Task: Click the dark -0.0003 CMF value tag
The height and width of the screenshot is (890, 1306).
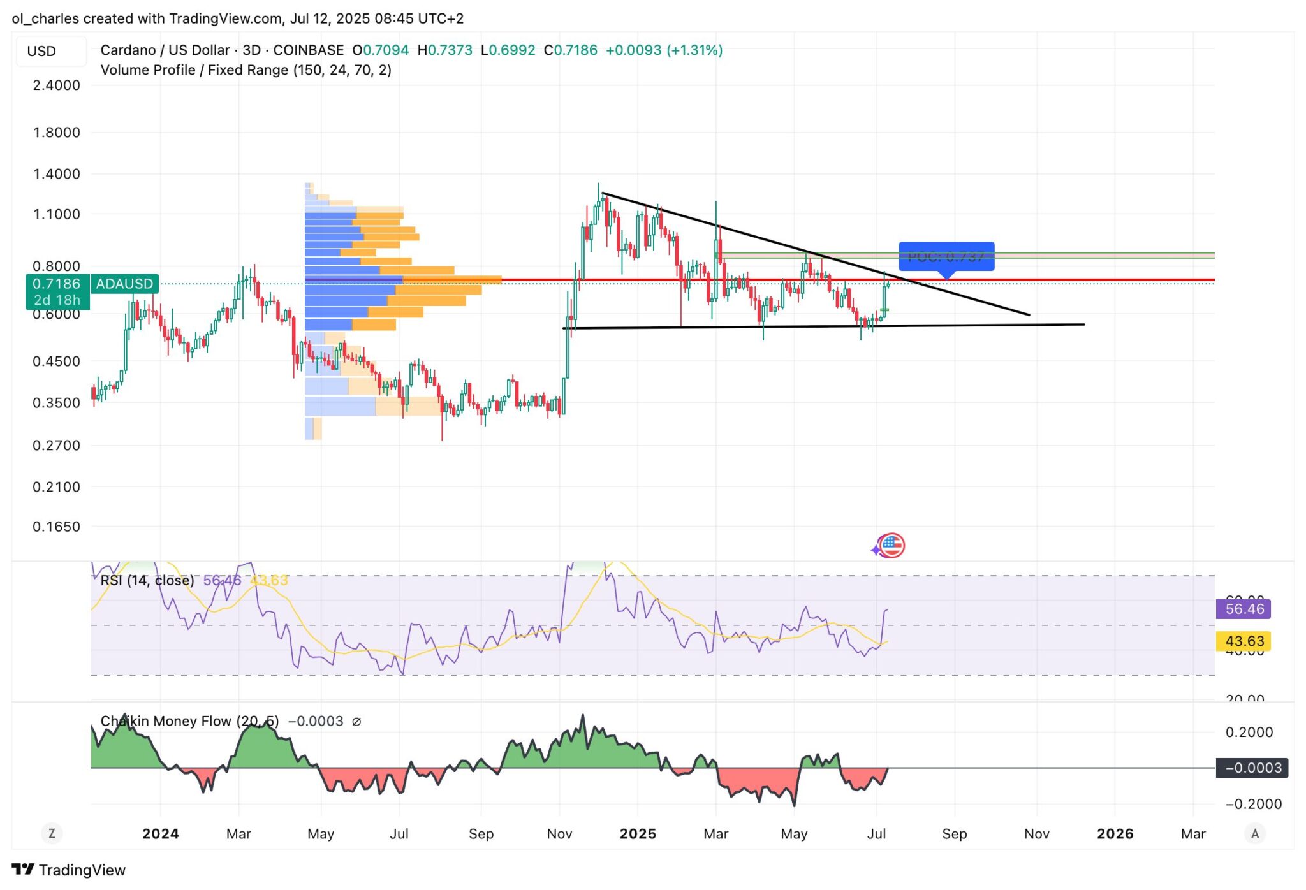Action: (x=1252, y=768)
